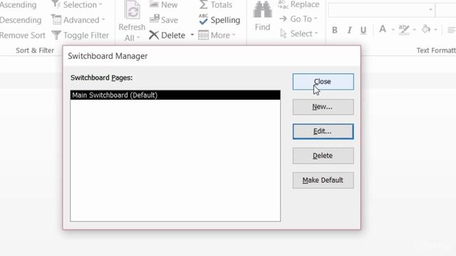Click the Find binoculars icon

coord(262,10)
